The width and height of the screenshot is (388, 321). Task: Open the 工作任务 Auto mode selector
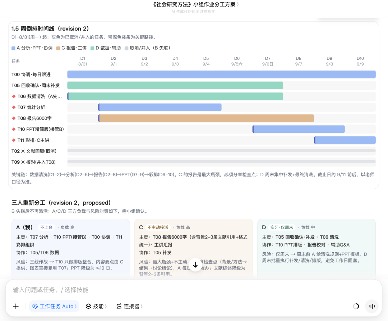click(54, 306)
